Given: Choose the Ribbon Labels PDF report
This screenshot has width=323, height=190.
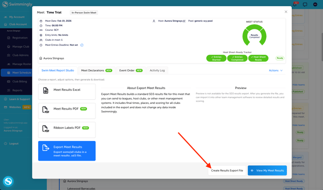Looking at the screenshot, I should pyautogui.click(x=67, y=130).
